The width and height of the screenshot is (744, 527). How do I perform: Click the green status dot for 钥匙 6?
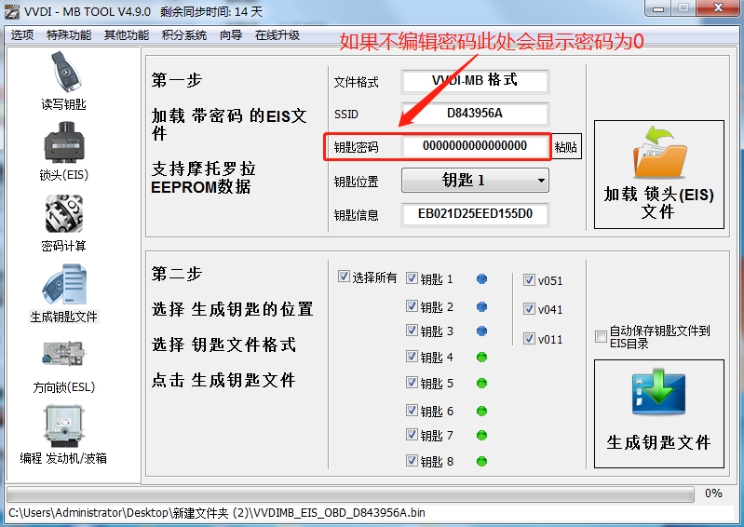(481, 411)
